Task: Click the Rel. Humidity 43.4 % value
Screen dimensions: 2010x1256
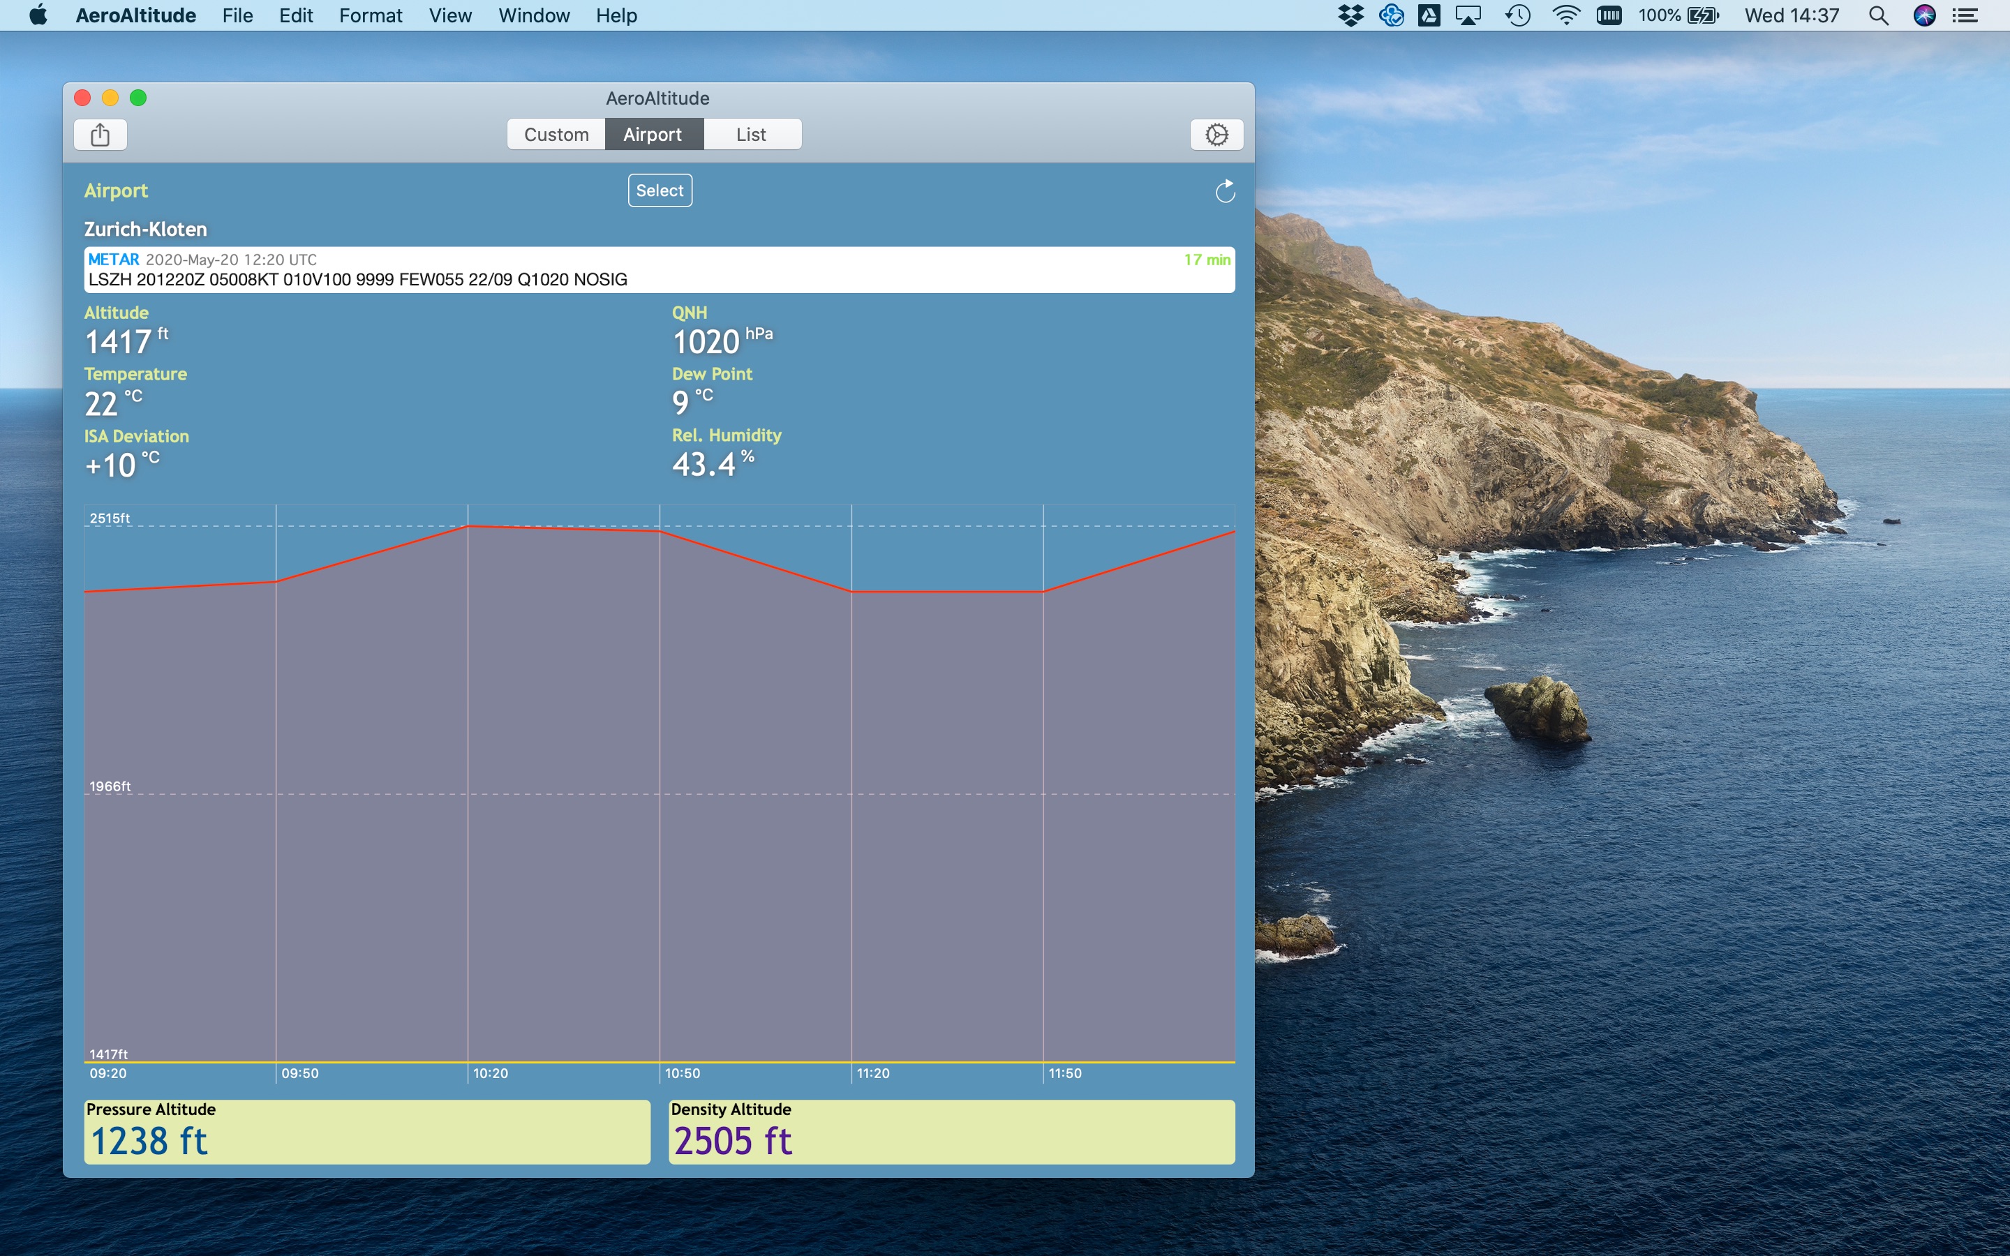Action: [713, 463]
